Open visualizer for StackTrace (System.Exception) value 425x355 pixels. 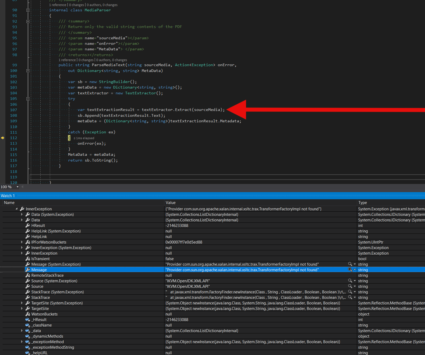(x=350, y=292)
